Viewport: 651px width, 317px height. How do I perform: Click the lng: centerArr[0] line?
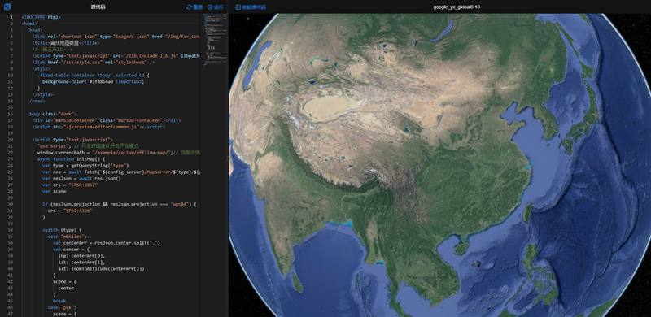pyautogui.click(x=81, y=255)
